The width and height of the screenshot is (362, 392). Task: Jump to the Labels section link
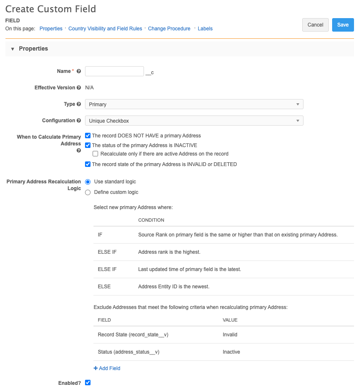205,29
